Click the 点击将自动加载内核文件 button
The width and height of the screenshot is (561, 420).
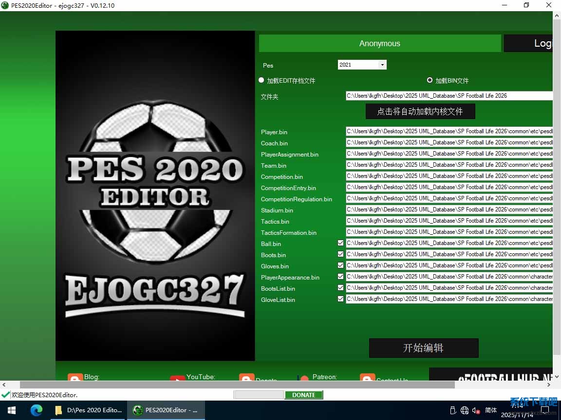click(x=420, y=111)
